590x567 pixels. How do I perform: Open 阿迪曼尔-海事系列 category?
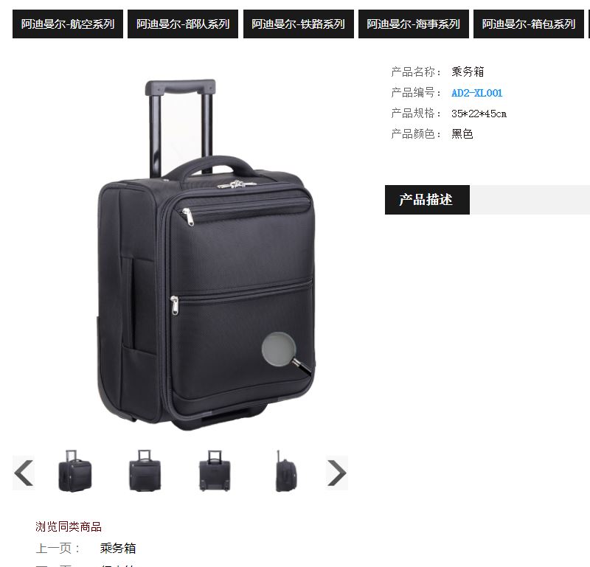[x=414, y=24]
